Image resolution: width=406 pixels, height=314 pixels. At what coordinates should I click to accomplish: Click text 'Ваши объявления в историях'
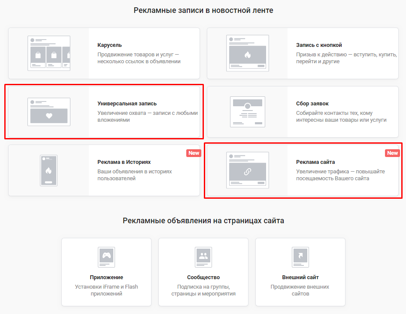[x=135, y=172]
